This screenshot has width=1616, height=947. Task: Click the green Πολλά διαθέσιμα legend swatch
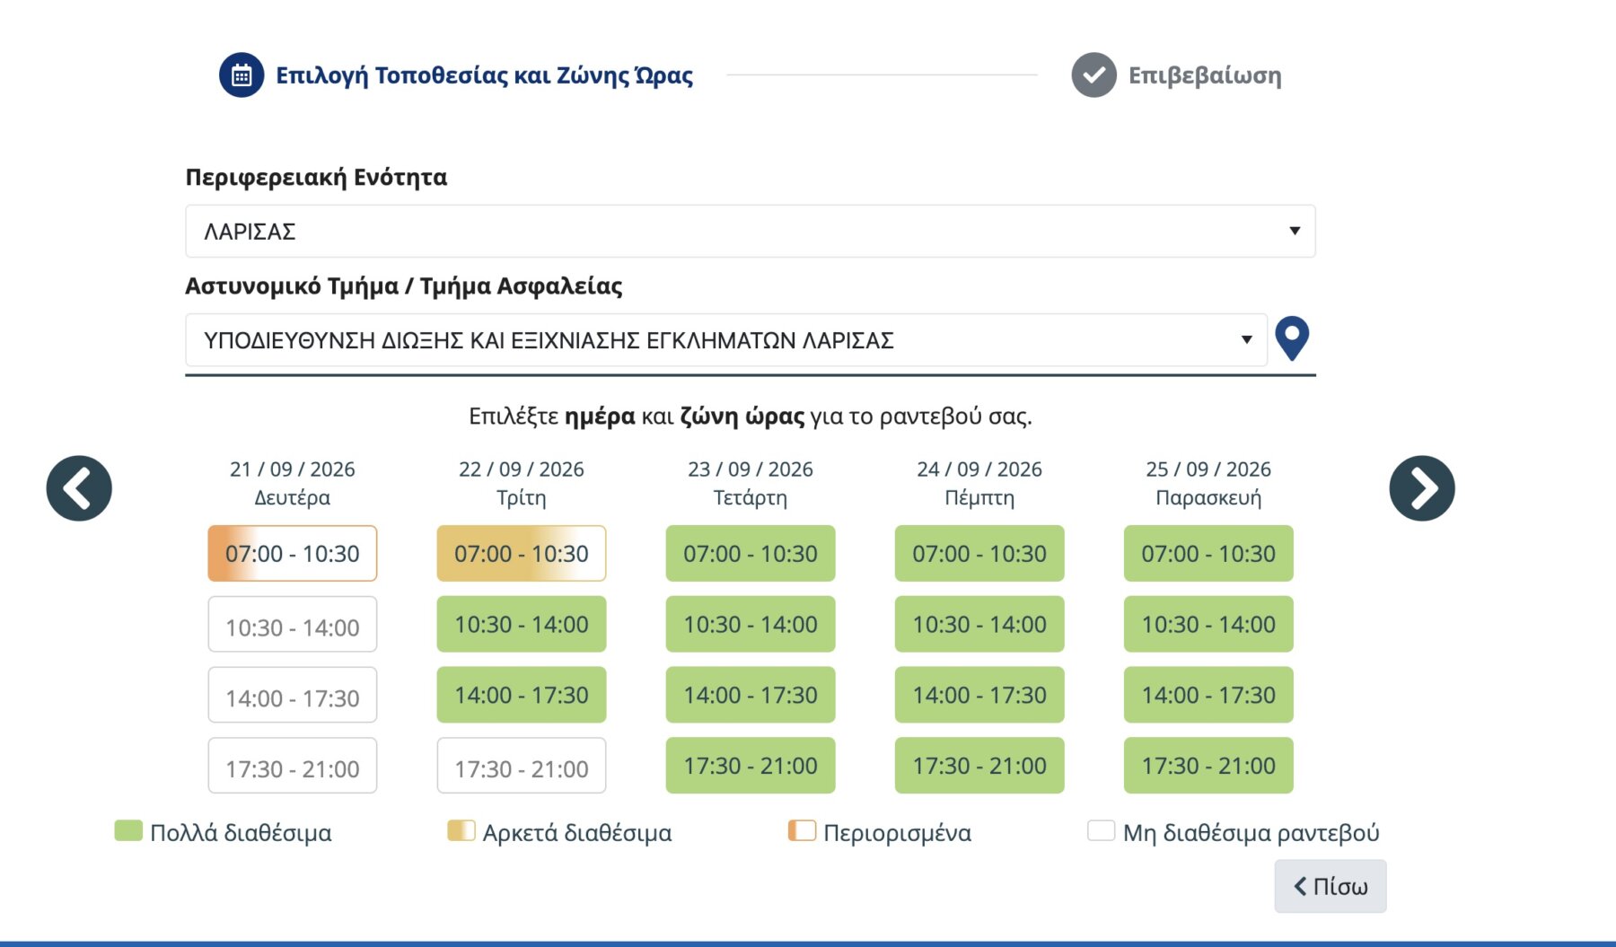(x=128, y=830)
